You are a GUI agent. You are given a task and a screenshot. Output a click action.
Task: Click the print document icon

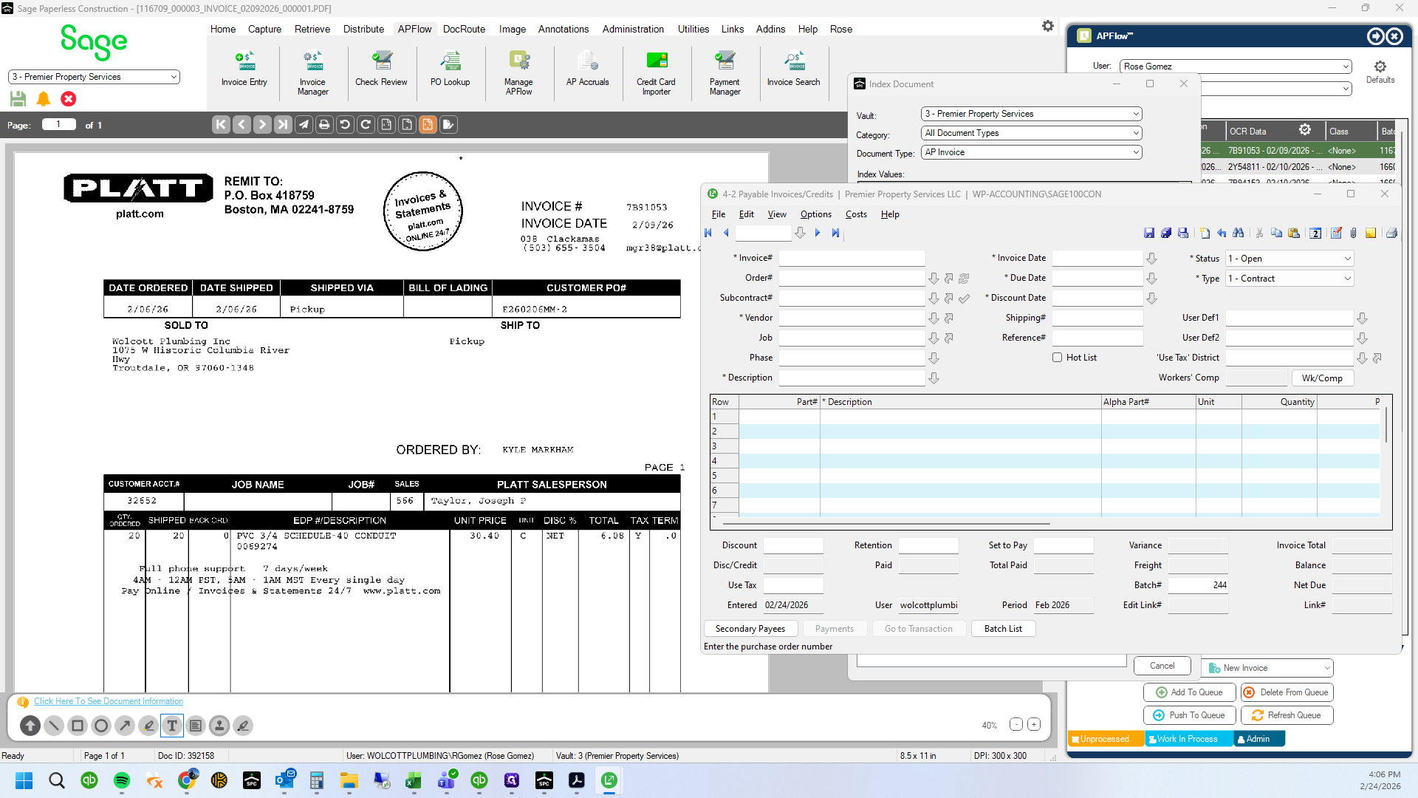pyautogui.click(x=324, y=125)
